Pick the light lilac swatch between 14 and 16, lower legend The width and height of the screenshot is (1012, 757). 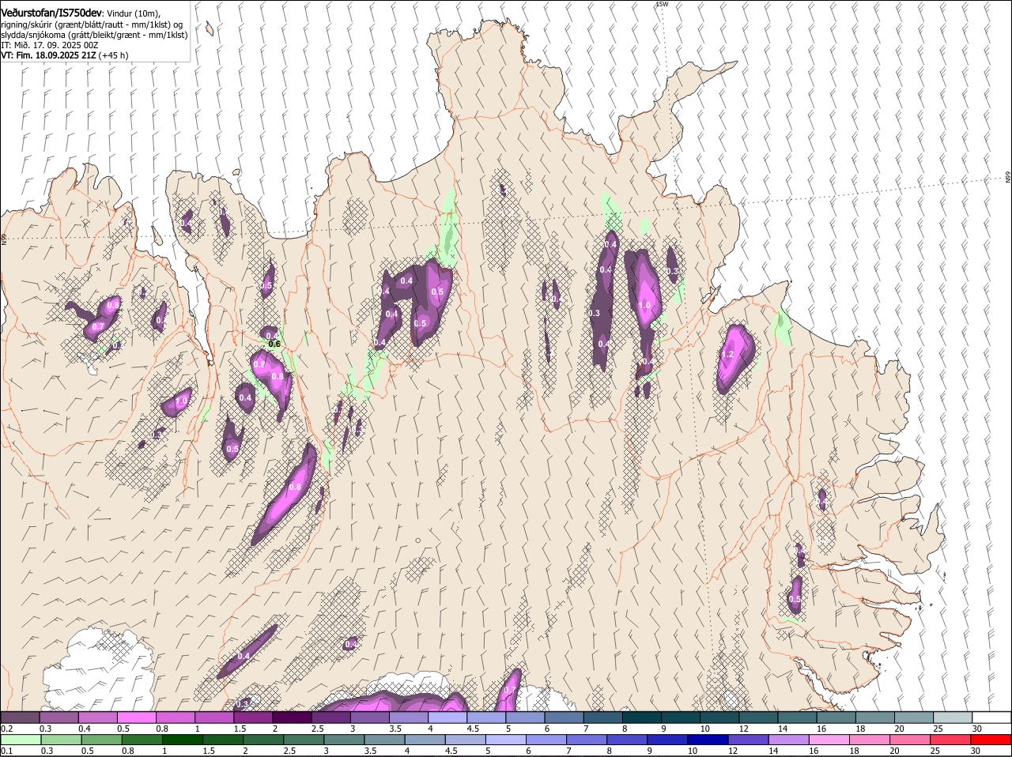point(789,740)
